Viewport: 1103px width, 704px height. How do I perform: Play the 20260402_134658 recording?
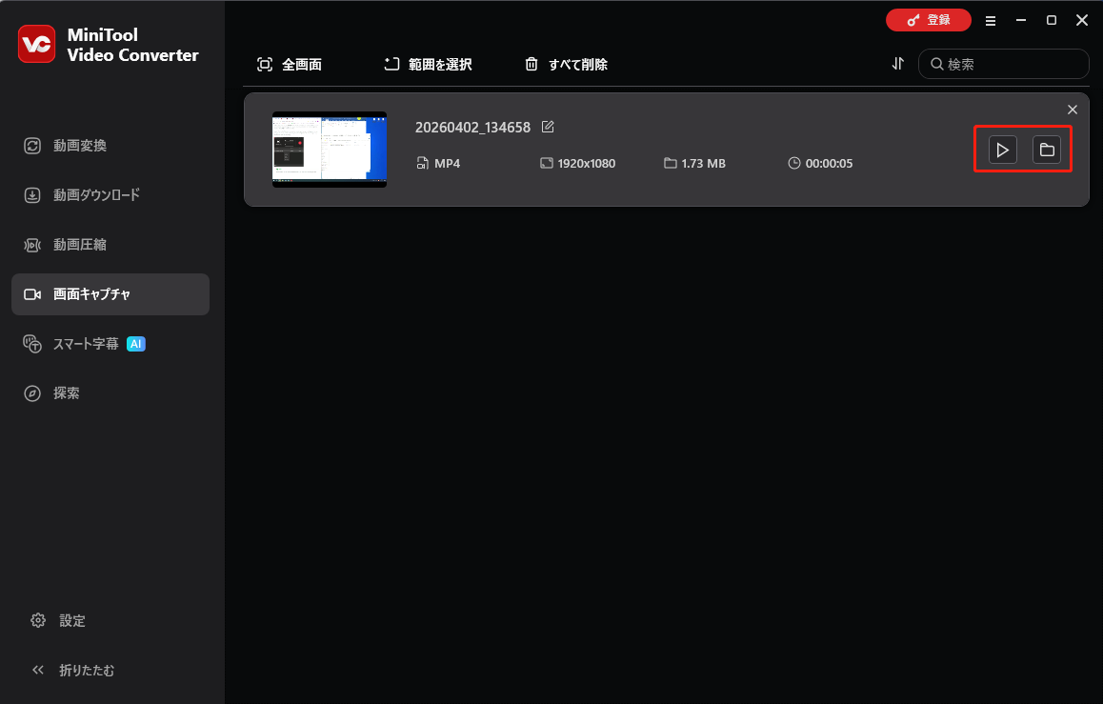tap(1002, 150)
